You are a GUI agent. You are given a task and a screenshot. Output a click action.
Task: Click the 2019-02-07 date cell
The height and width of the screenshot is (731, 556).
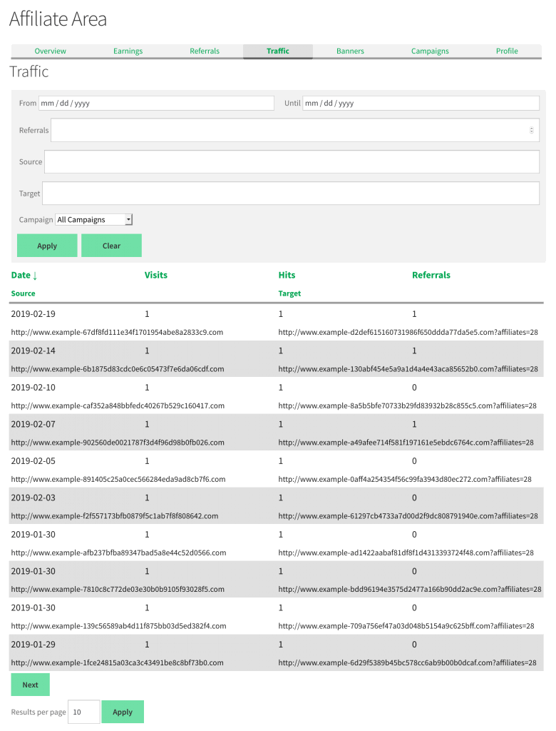click(33, 424)
